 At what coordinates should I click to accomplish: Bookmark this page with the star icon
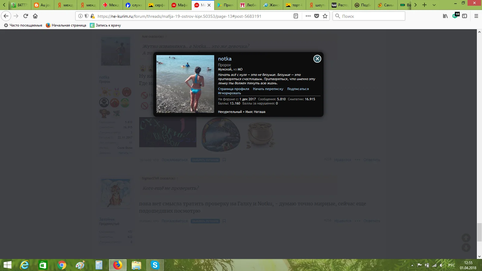point(325,16)
